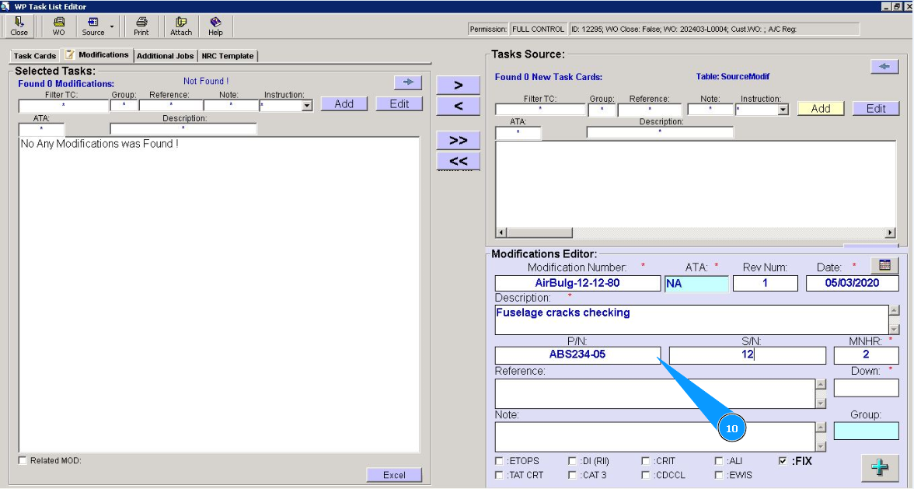Open the WO toolbar icon

pyautogui.click(x=58, y=26)
